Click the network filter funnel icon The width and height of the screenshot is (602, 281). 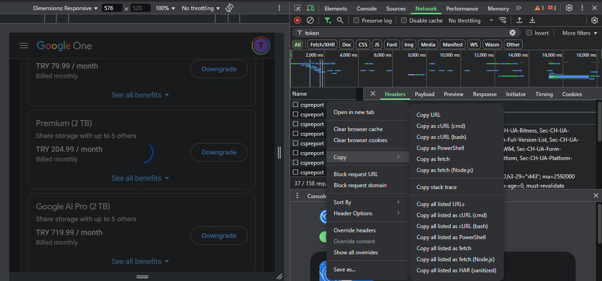pos(327,20)
